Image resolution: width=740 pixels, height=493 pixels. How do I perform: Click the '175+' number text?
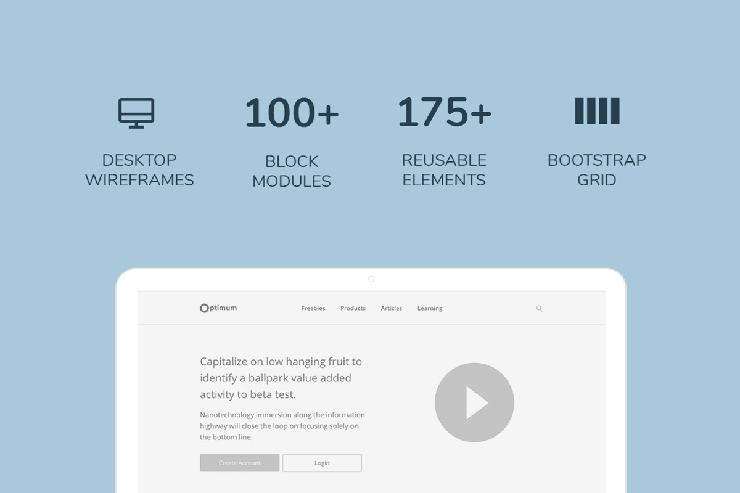tap(444, 112)
